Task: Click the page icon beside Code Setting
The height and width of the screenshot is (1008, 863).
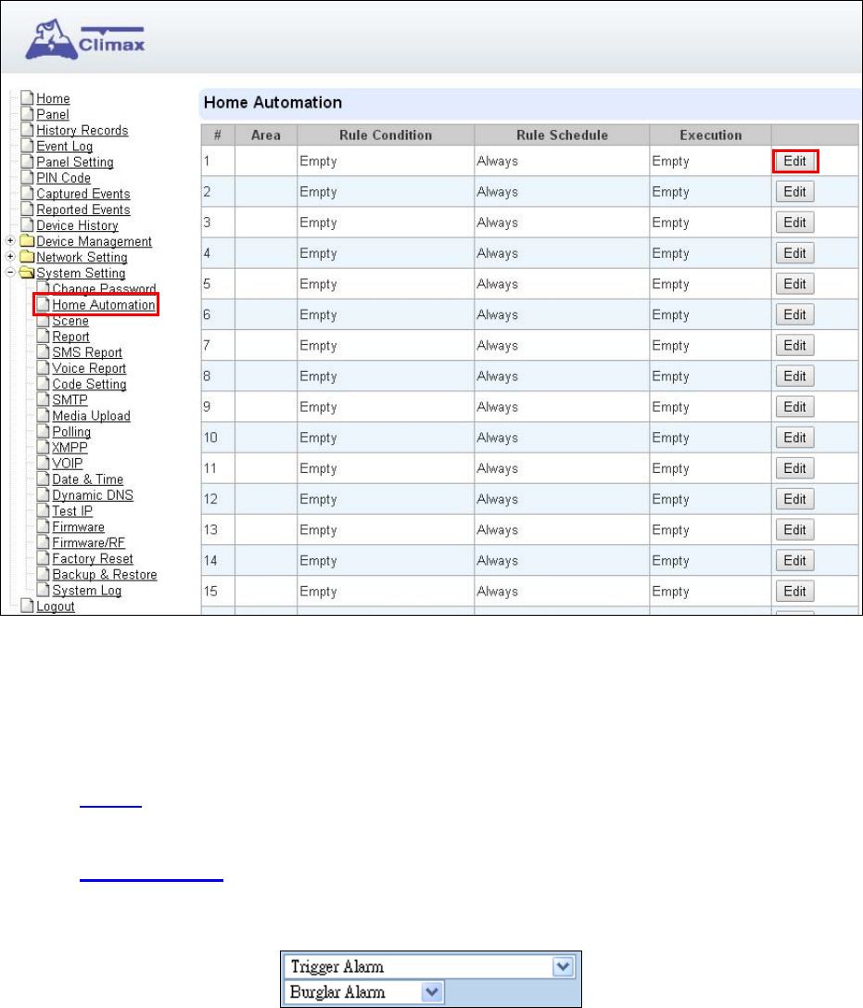Action: point(43,384)
